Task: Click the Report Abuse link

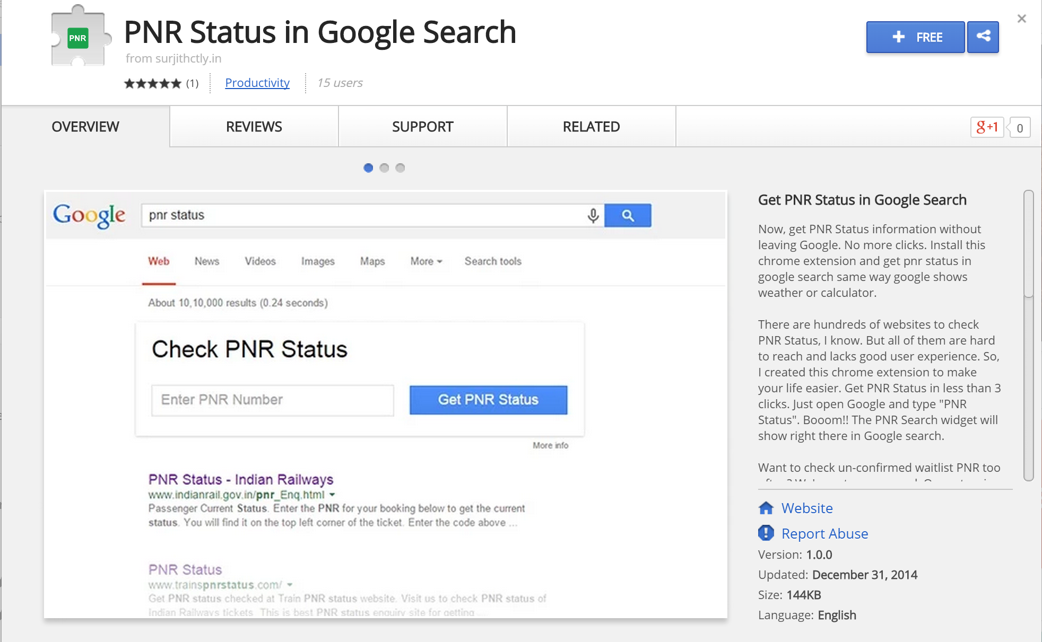Action: coord(824,533)
